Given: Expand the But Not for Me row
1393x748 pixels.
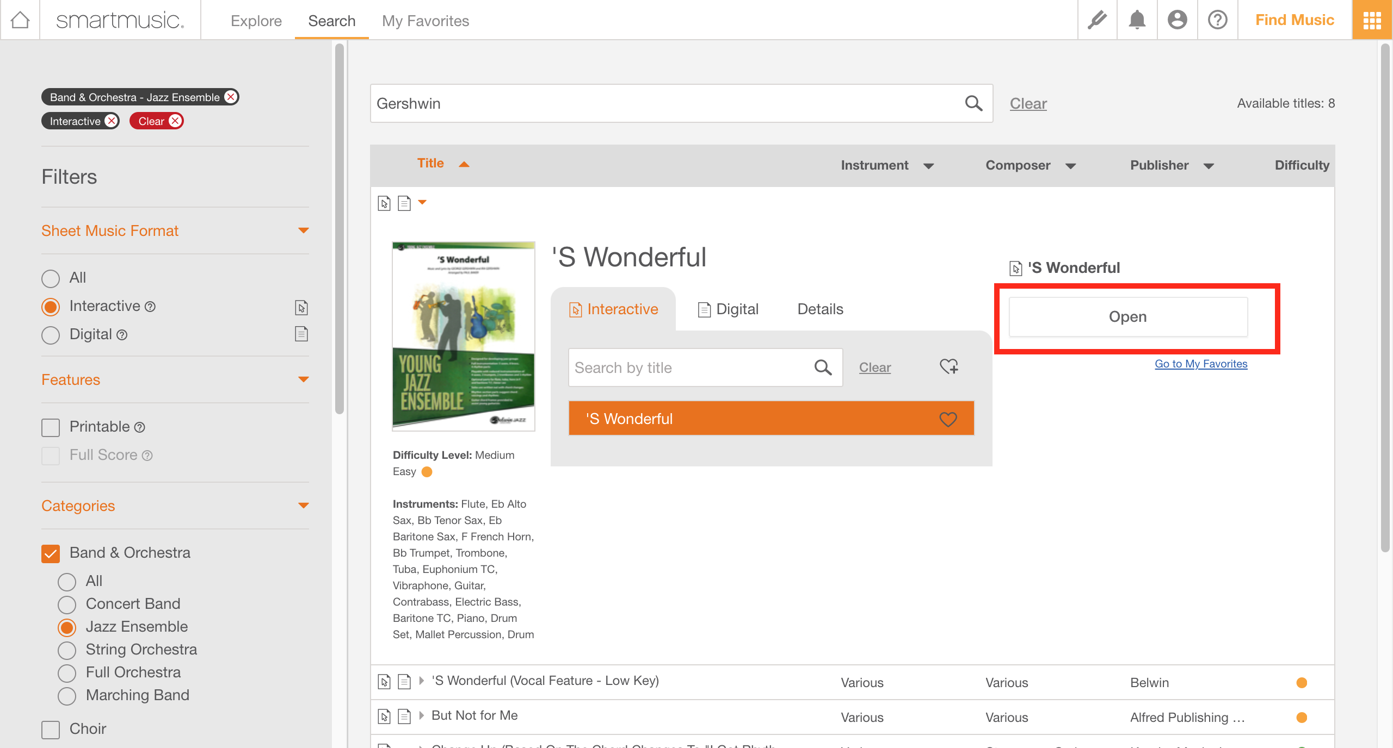Looking at the screenshot, I should click(421, 715).
